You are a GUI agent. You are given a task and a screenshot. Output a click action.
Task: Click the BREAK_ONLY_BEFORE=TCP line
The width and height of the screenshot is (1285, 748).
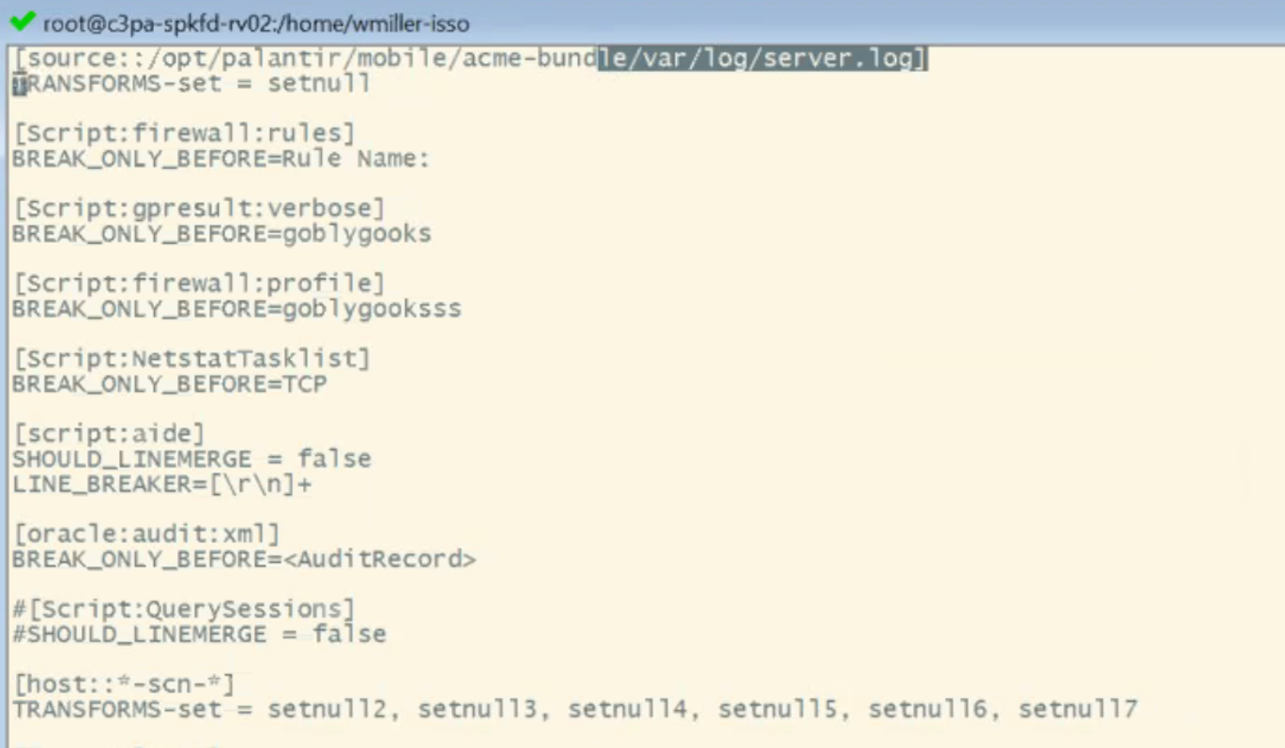pyautogui.click(x=169, y=384)
